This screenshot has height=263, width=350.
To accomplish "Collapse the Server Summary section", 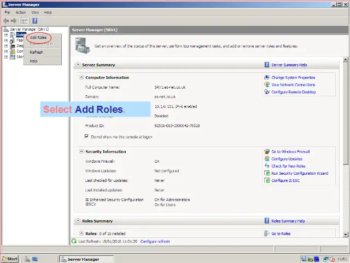I will [78, 65].
